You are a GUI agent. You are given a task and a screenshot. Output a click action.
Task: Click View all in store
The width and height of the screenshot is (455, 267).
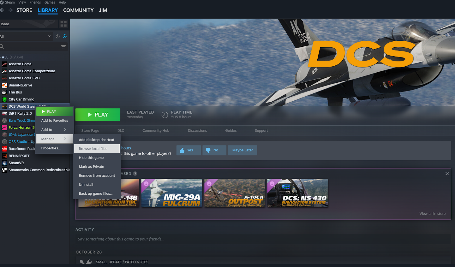tap(433, 214)
